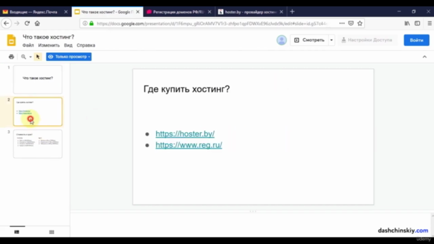
Task: Open the zoom level dropdown arrow
Action: [31, 57]
